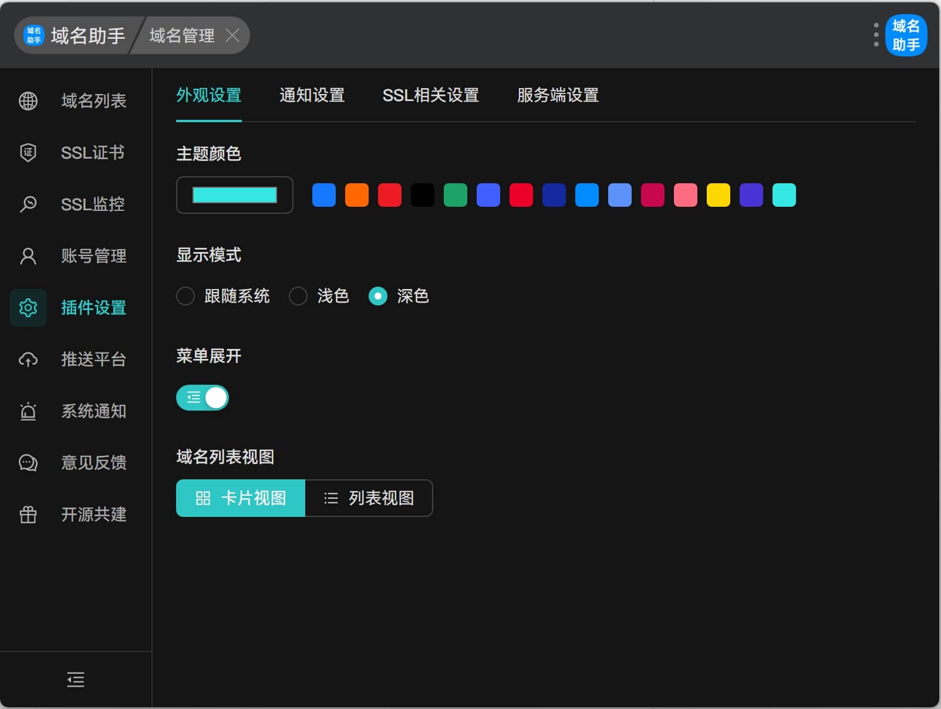Choose the 卡片视图 button
This screenshot has width=941, height=709.
(x=241, y=498)
